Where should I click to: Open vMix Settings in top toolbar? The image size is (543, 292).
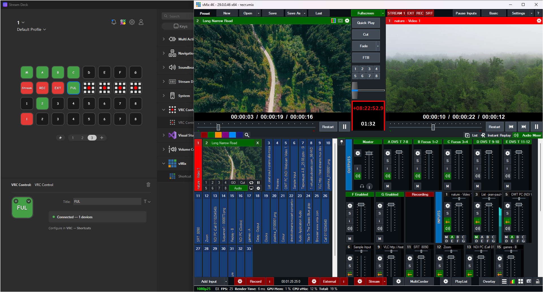coord(518,13)
